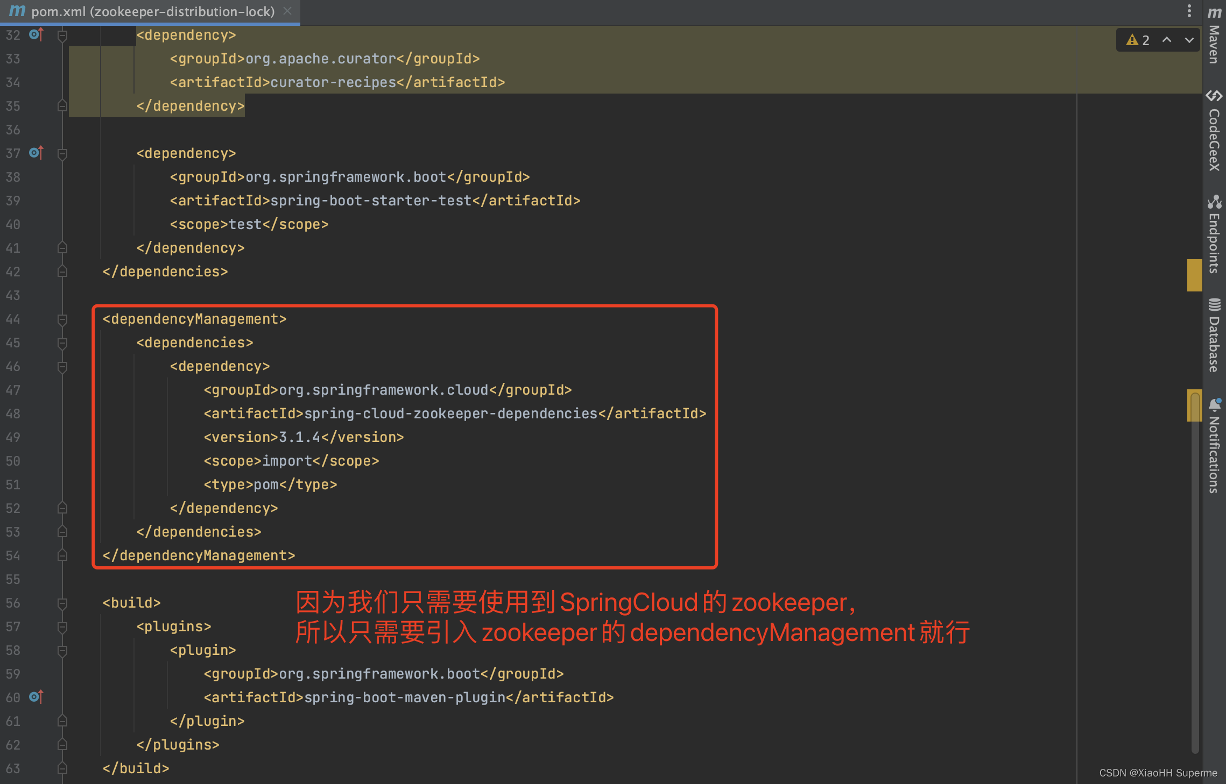
Task: Click the vertical editor scrollbar thumb
Action: tap(1195, 573)
